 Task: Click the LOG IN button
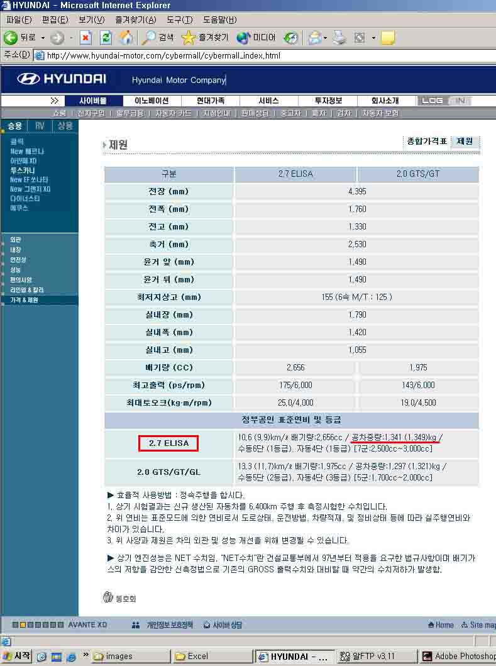click(x=444, y=101)
